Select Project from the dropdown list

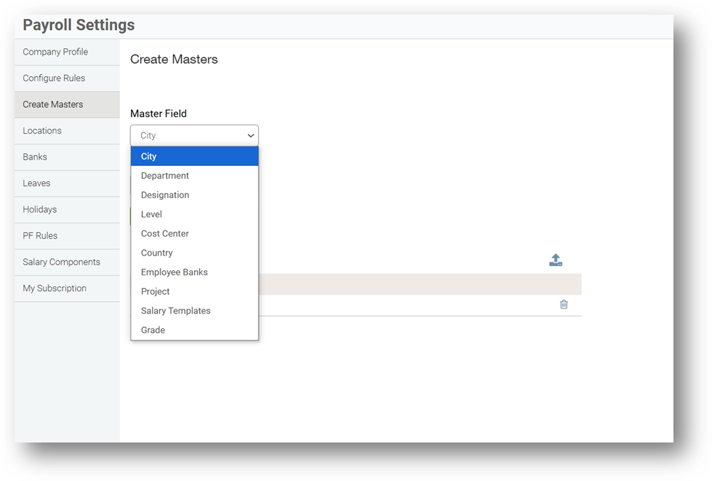[194, 291]
